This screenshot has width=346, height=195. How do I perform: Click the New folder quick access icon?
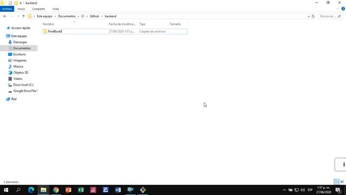[x=16, y=3]
